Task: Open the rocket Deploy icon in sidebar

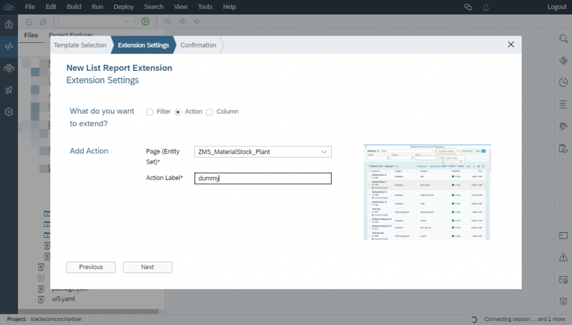Action: point(9,90)
